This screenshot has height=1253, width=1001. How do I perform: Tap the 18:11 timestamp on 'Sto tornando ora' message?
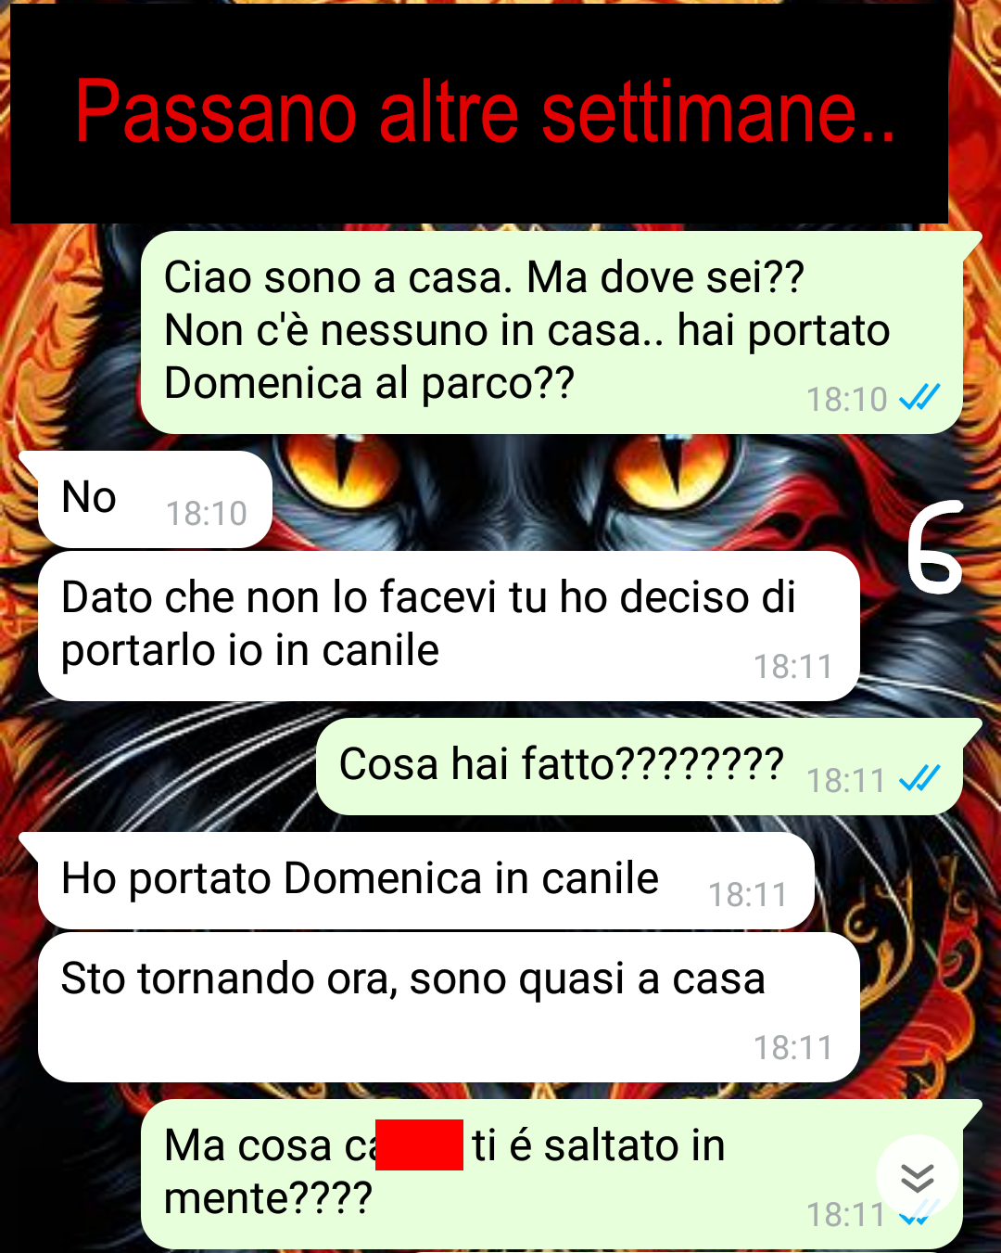coord(793,1047)
